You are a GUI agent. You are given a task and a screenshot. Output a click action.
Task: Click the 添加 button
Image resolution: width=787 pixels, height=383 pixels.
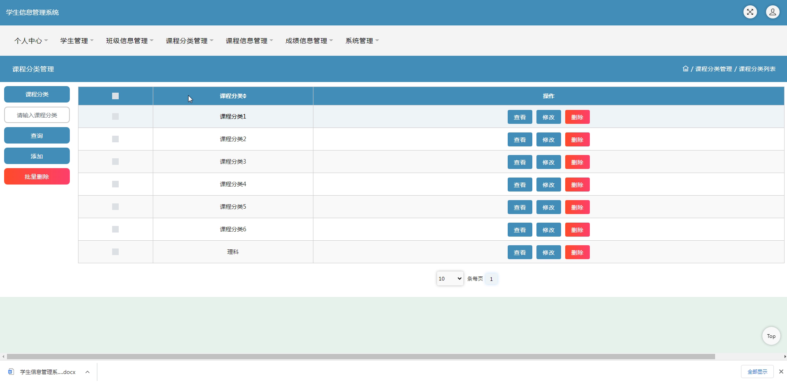click(x=37, y=156)
